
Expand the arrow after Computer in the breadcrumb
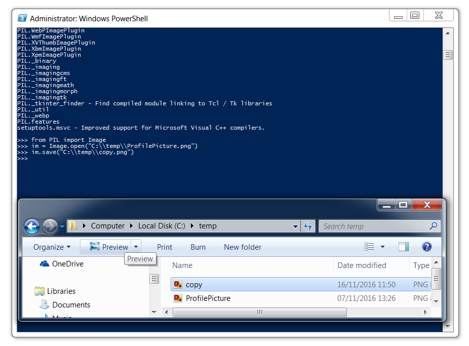131,226
